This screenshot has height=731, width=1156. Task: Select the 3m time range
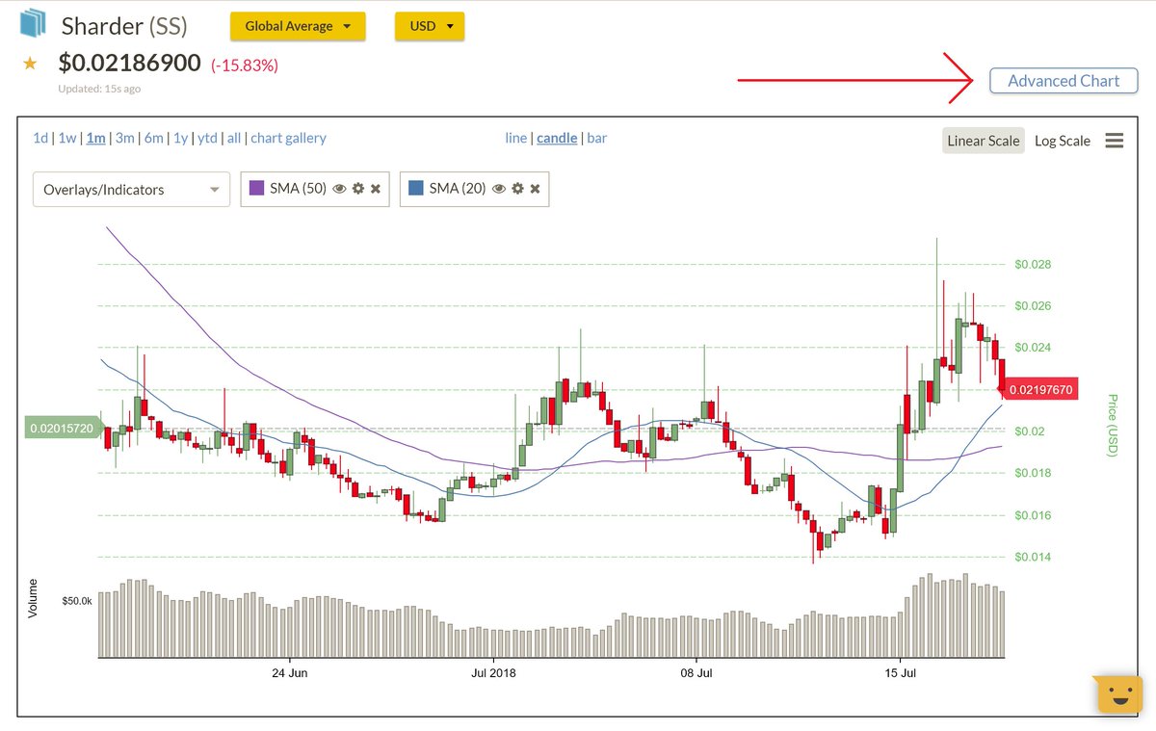[x=125, y=138]
